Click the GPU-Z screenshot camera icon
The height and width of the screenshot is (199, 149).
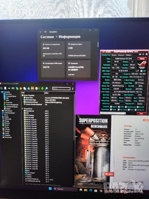click(x=140, y=54)
